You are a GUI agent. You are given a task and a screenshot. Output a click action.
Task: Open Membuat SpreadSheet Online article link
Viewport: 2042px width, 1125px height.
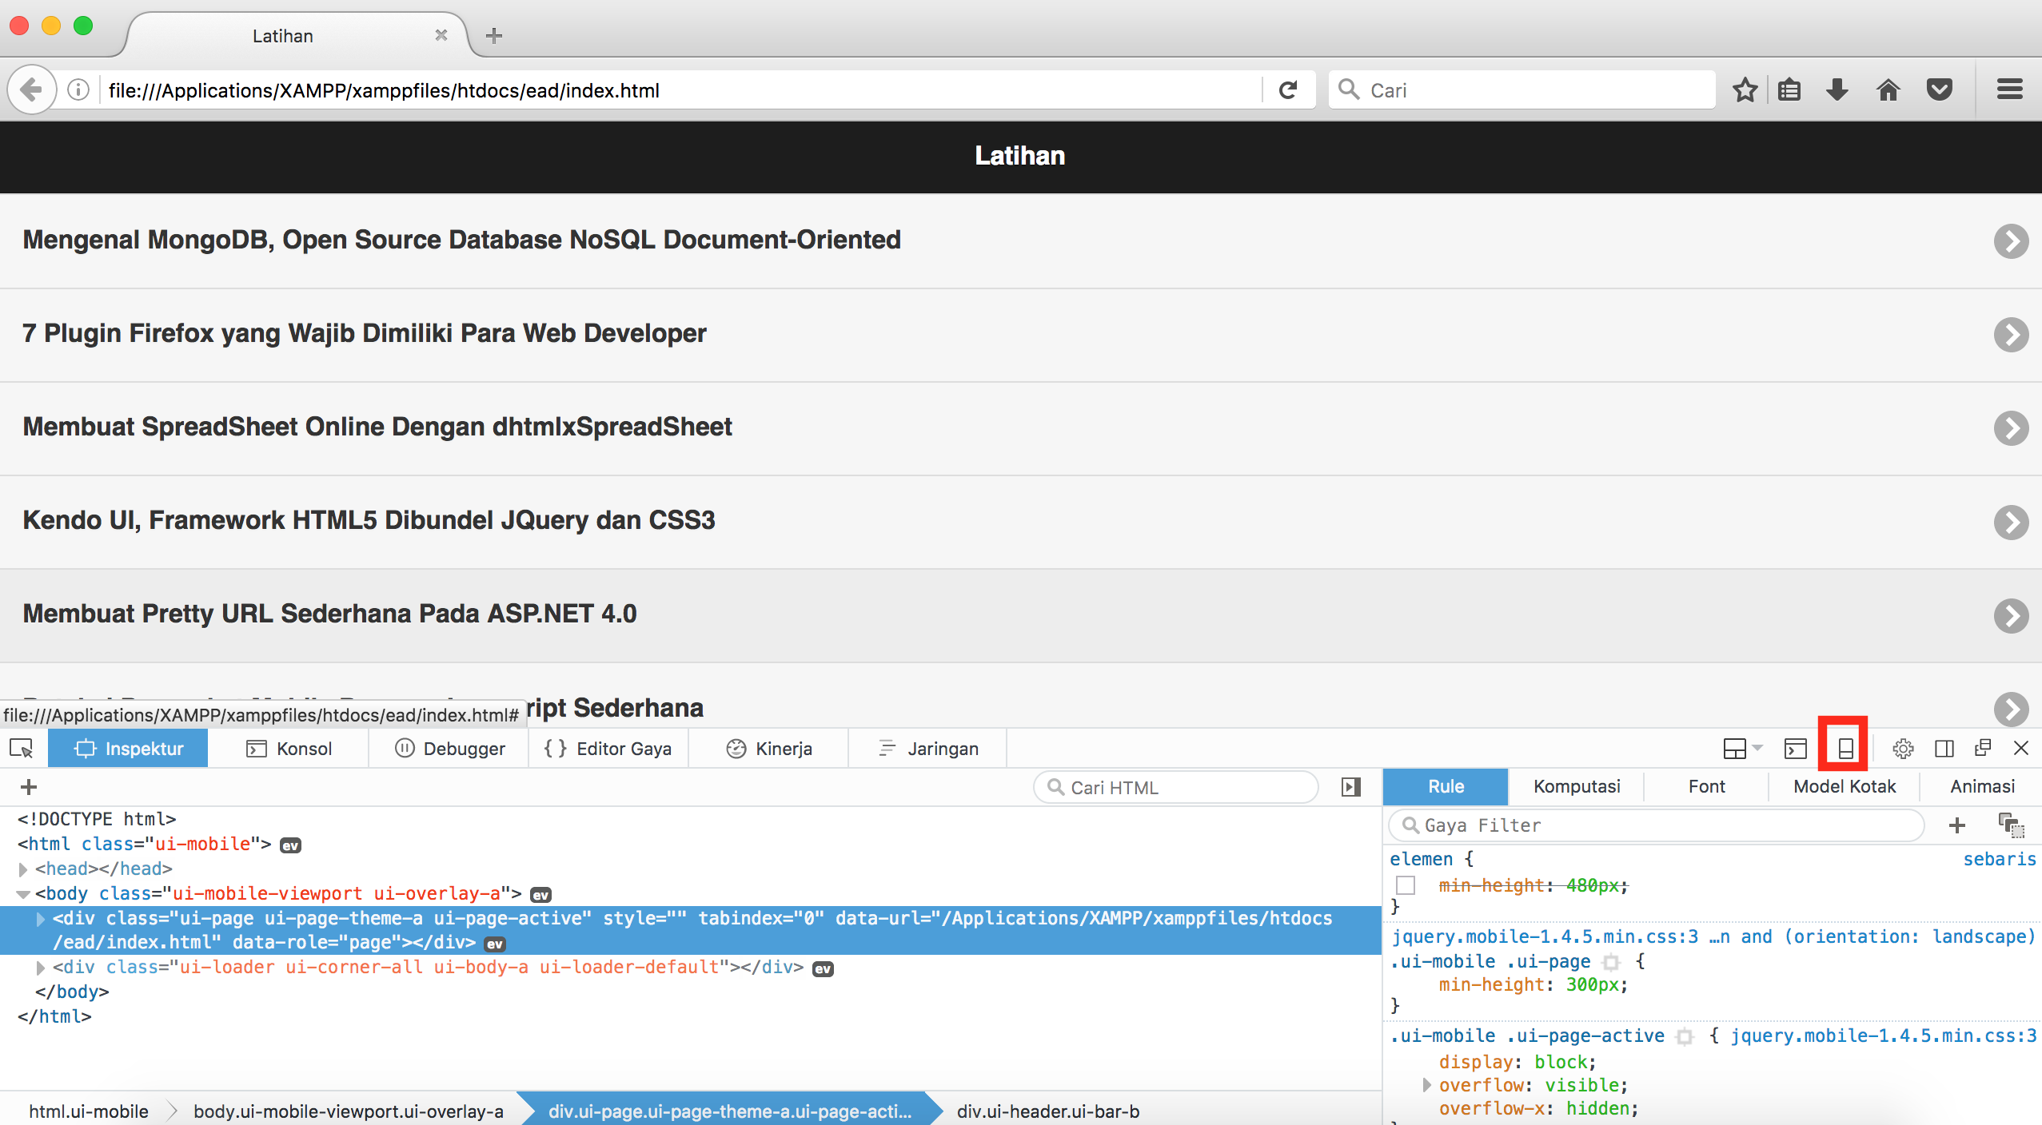click(x=377, y=427)
